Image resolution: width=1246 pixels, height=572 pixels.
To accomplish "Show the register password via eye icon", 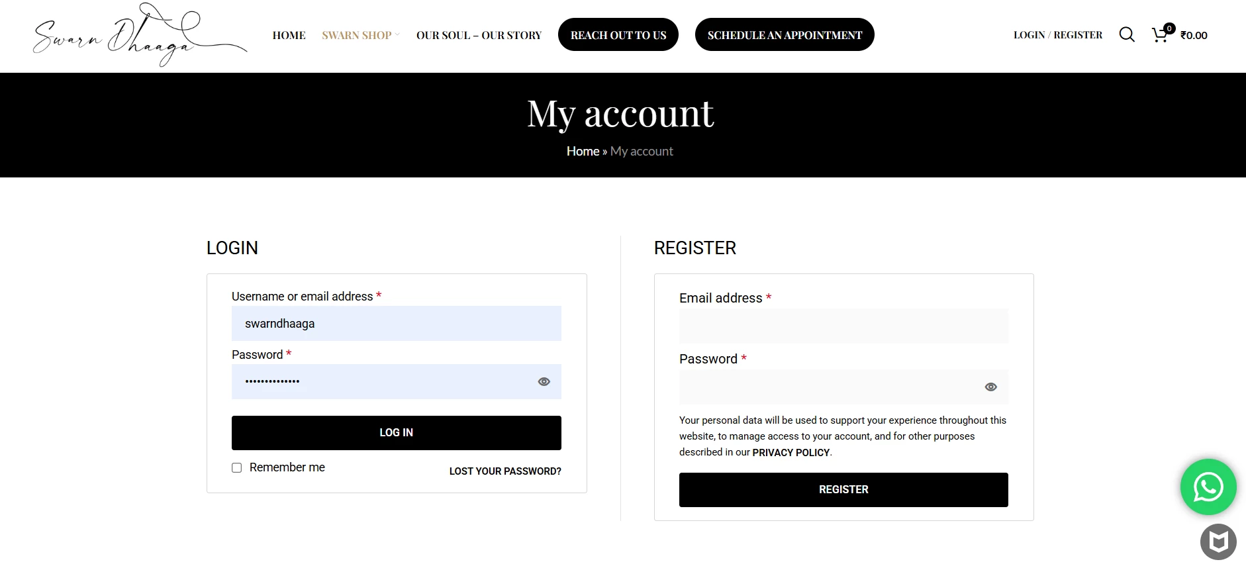I will click(991, 387).
